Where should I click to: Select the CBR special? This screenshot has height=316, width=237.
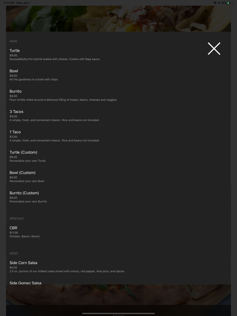click(x=118, y=232)
